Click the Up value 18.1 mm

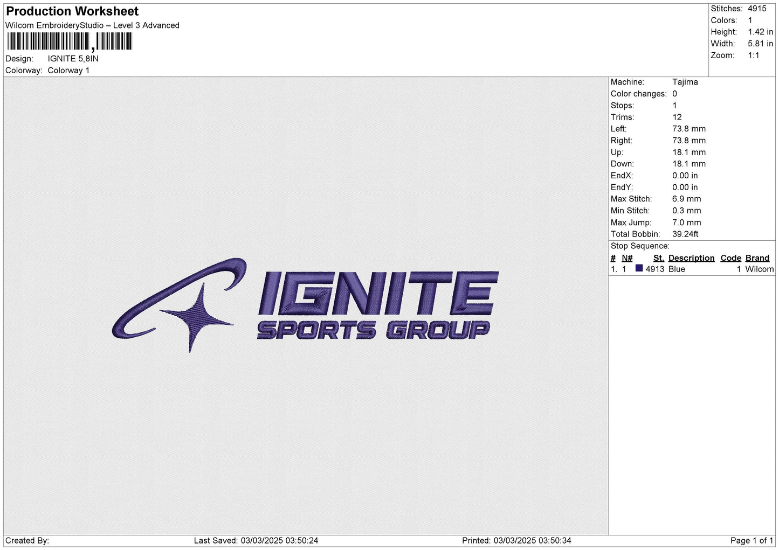click(689, 152)
